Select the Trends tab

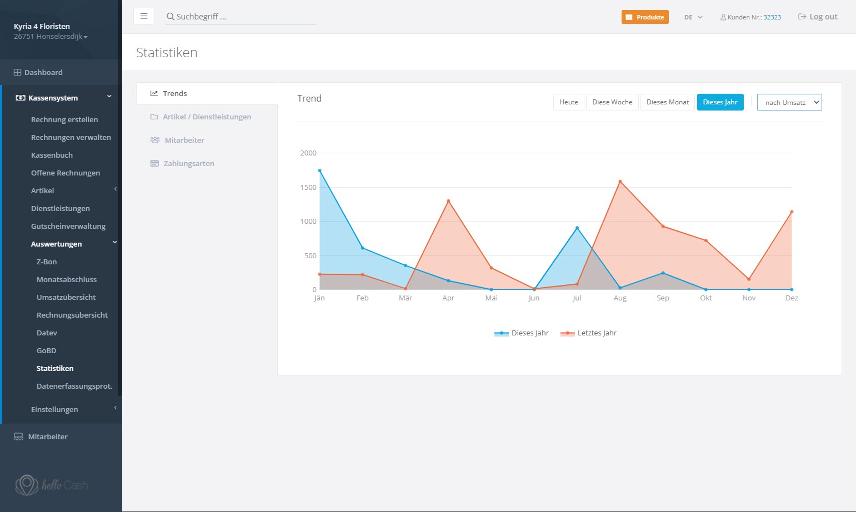coord(207,93)
